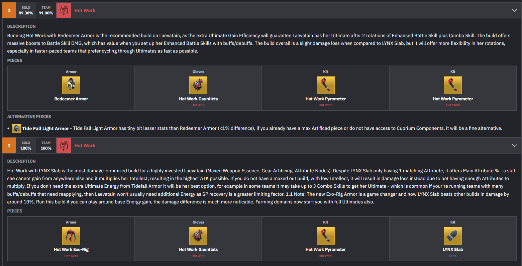Click the orange rank 1 badge
Viewport: 522px width, 266px height.
[x=9, y=10]
